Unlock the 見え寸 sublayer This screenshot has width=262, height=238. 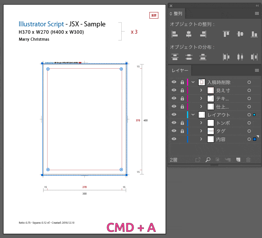click(x=182, y=90)
